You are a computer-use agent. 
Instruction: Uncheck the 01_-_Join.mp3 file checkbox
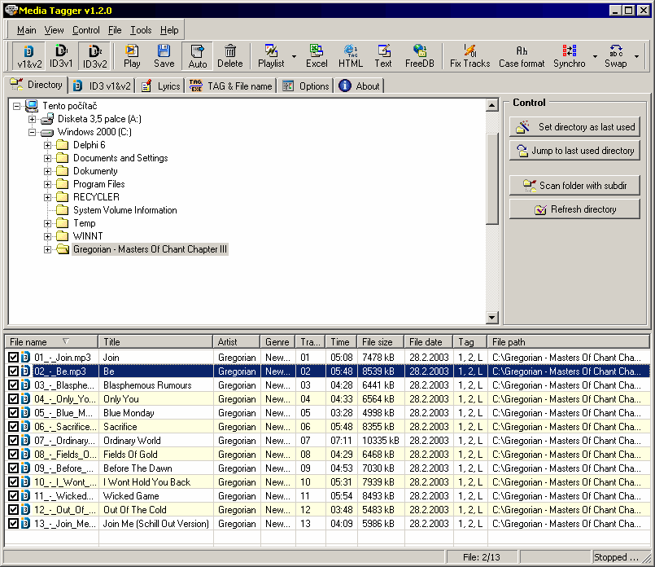[13, 358]
